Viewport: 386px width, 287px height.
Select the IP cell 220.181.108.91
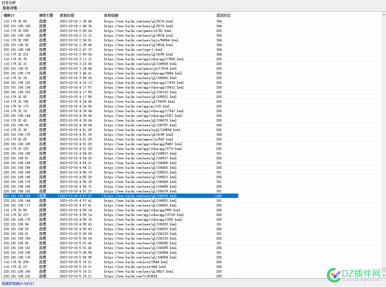16,68
